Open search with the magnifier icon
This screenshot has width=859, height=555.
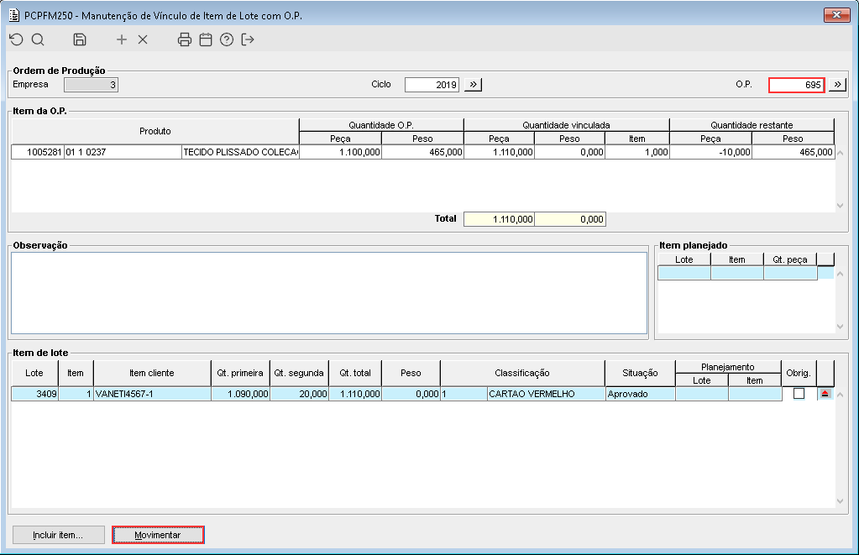point(38,39)
